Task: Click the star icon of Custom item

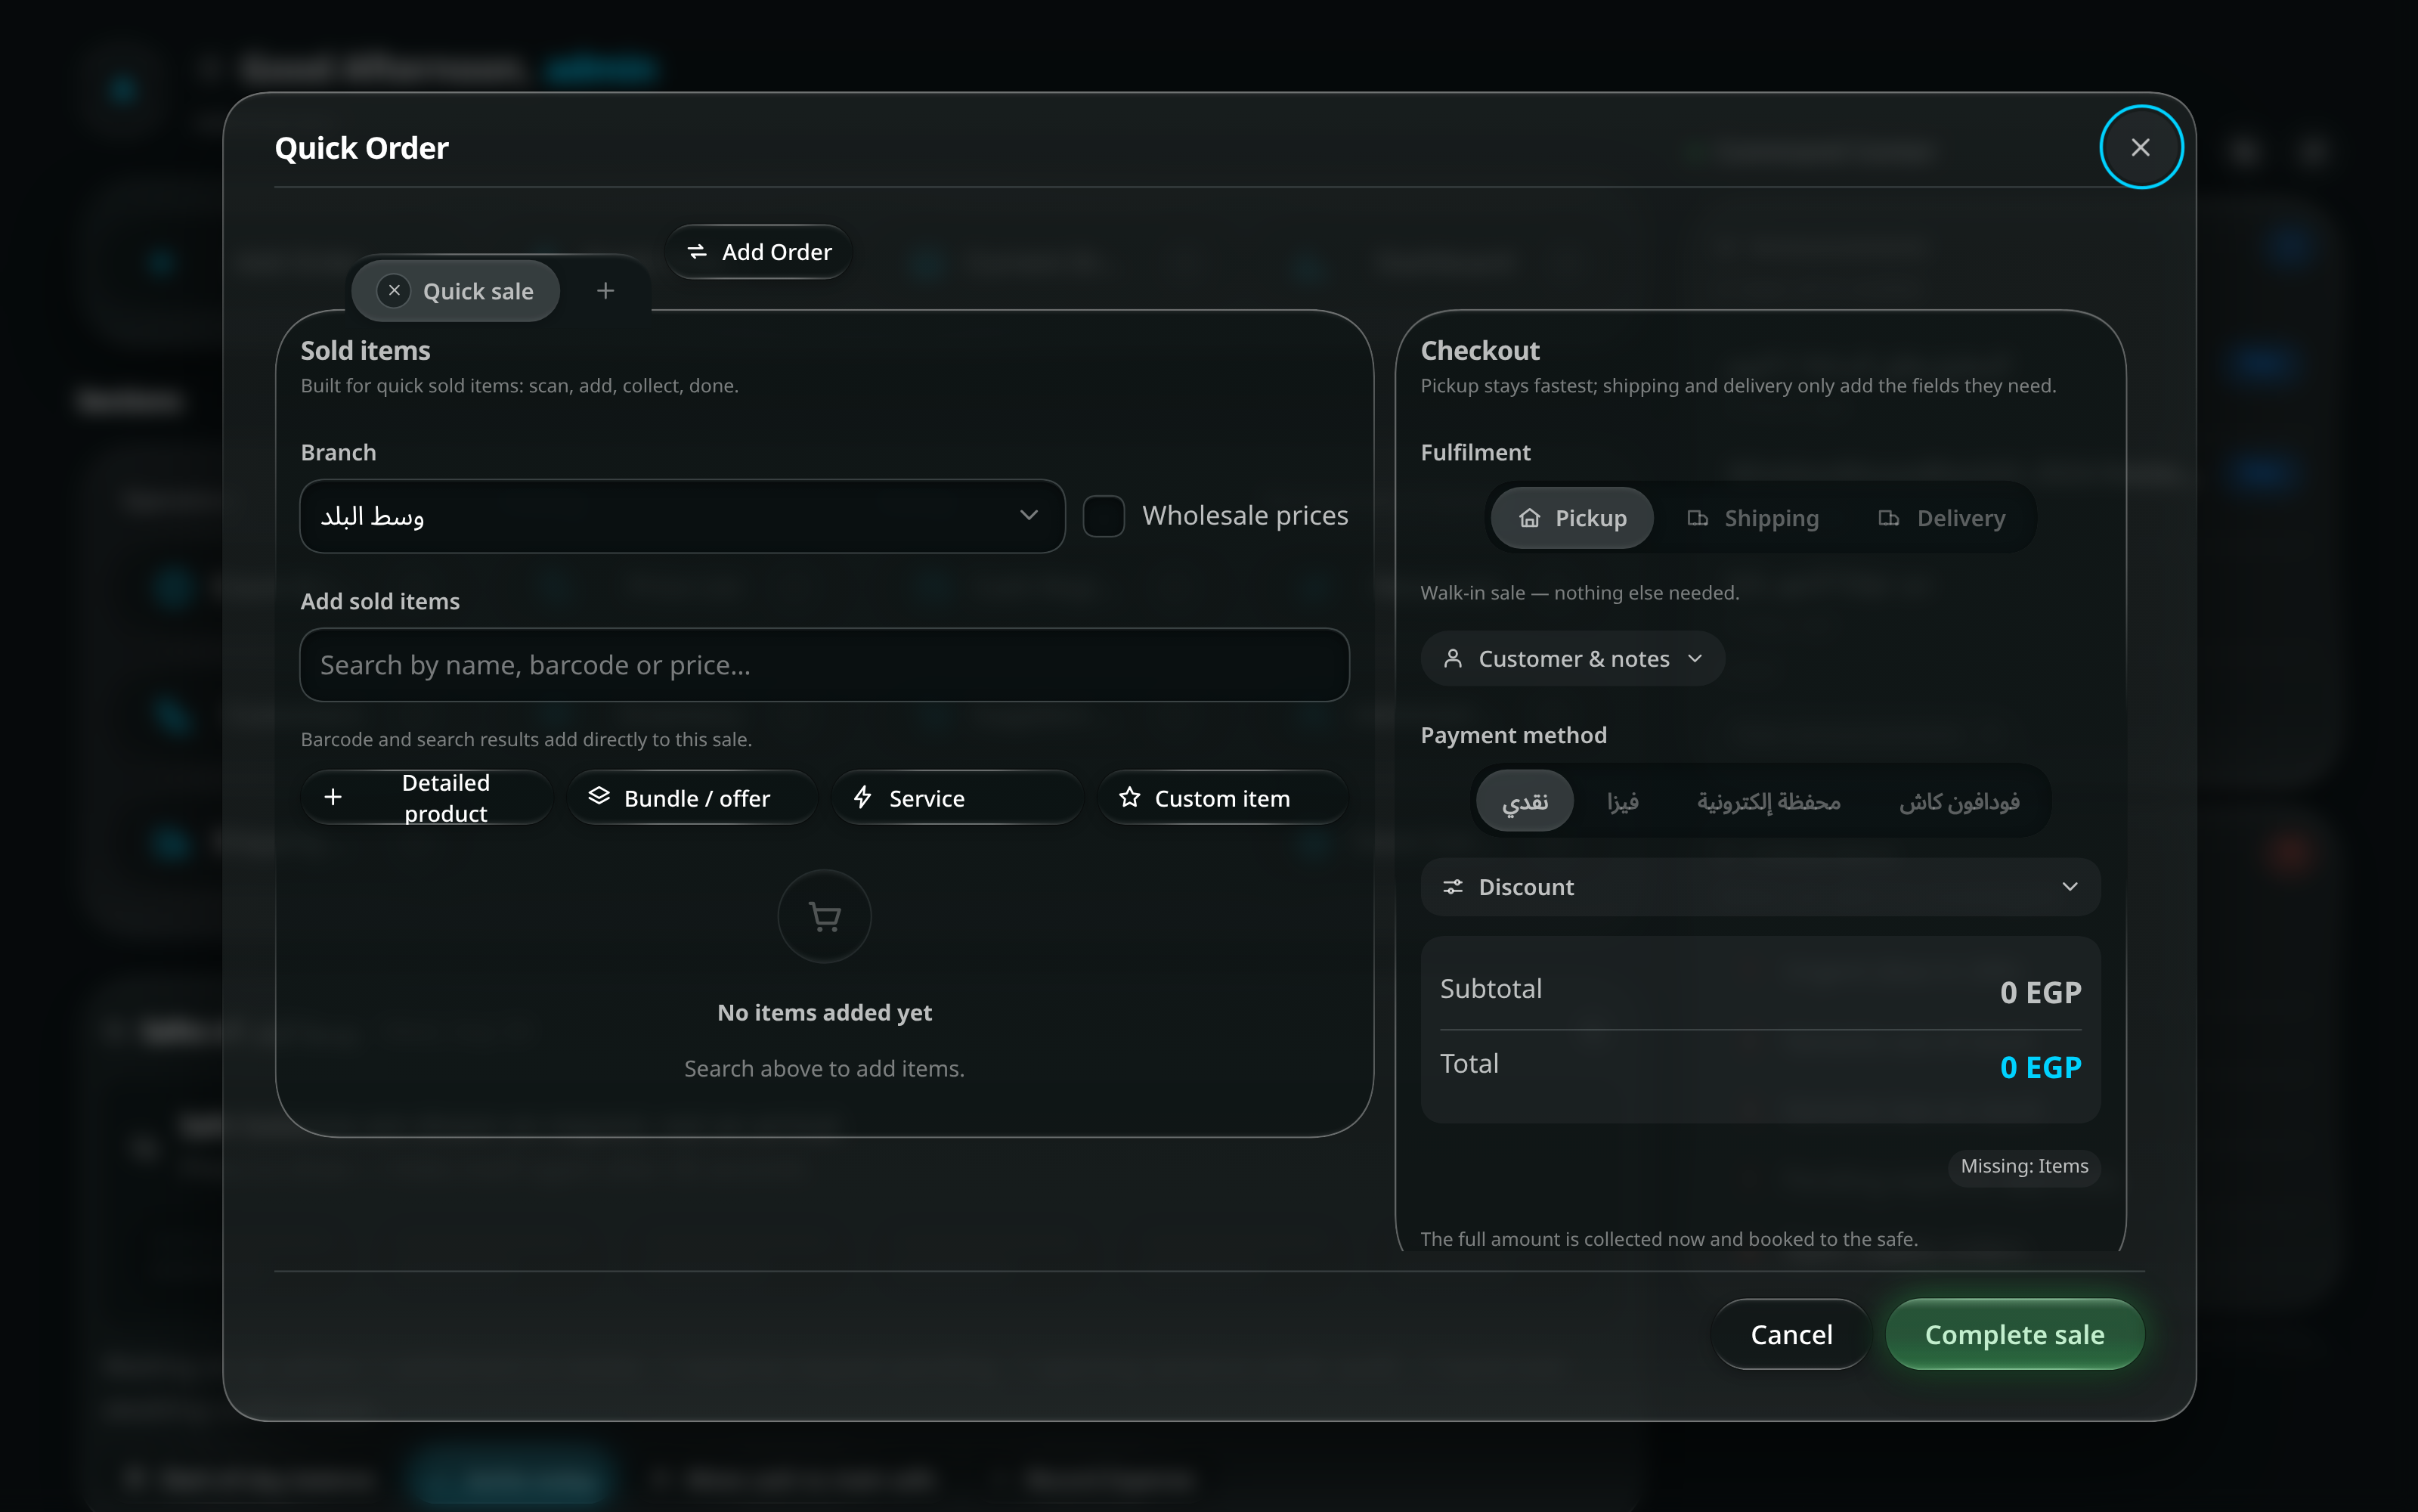Action: (1129, 797)
